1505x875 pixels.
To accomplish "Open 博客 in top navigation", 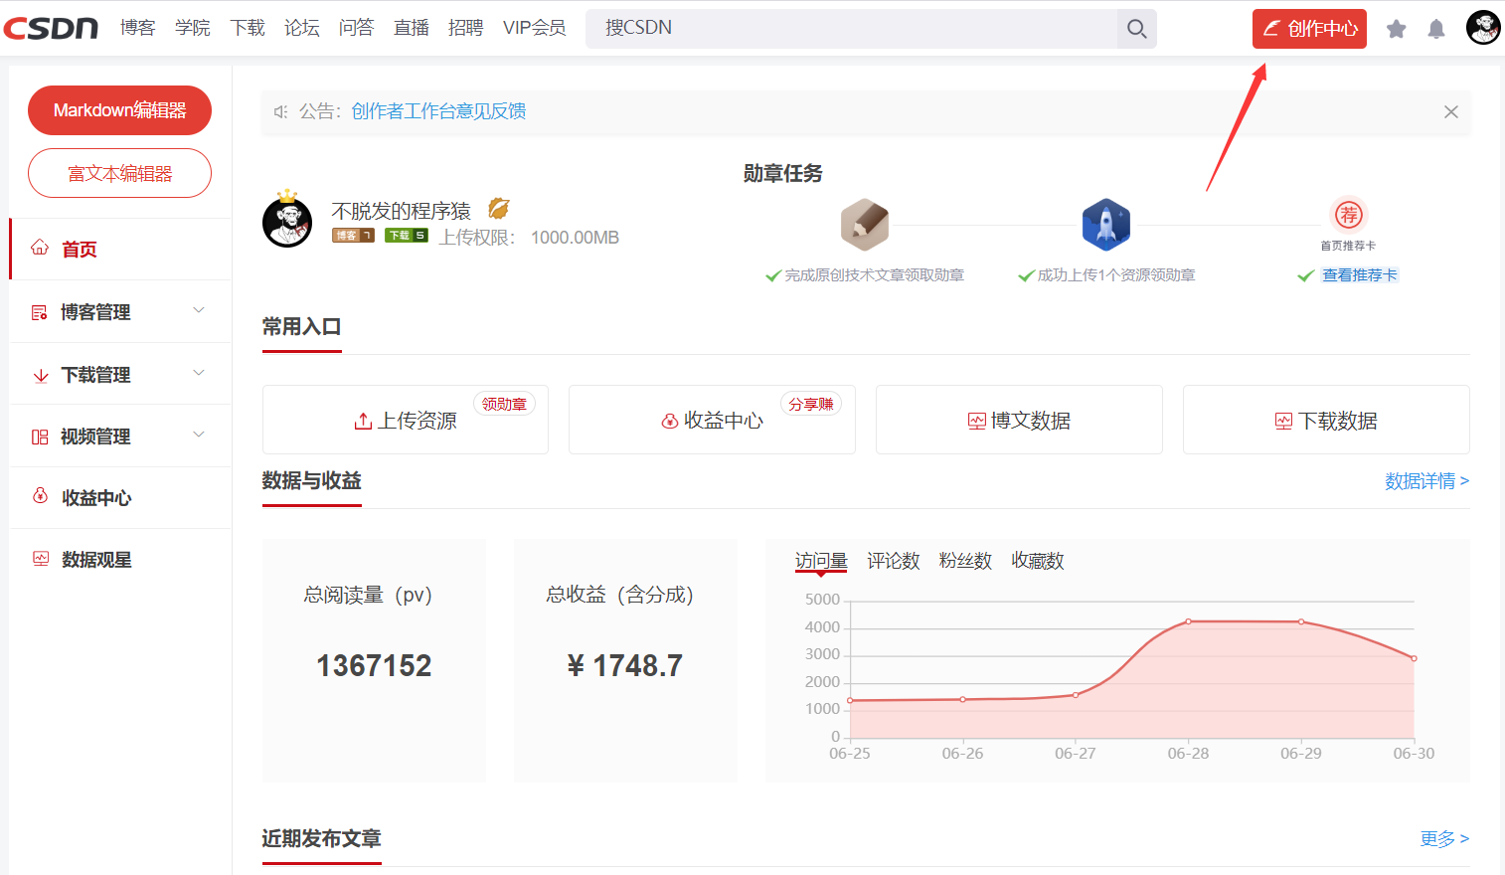I will click(x=138, y=28).
